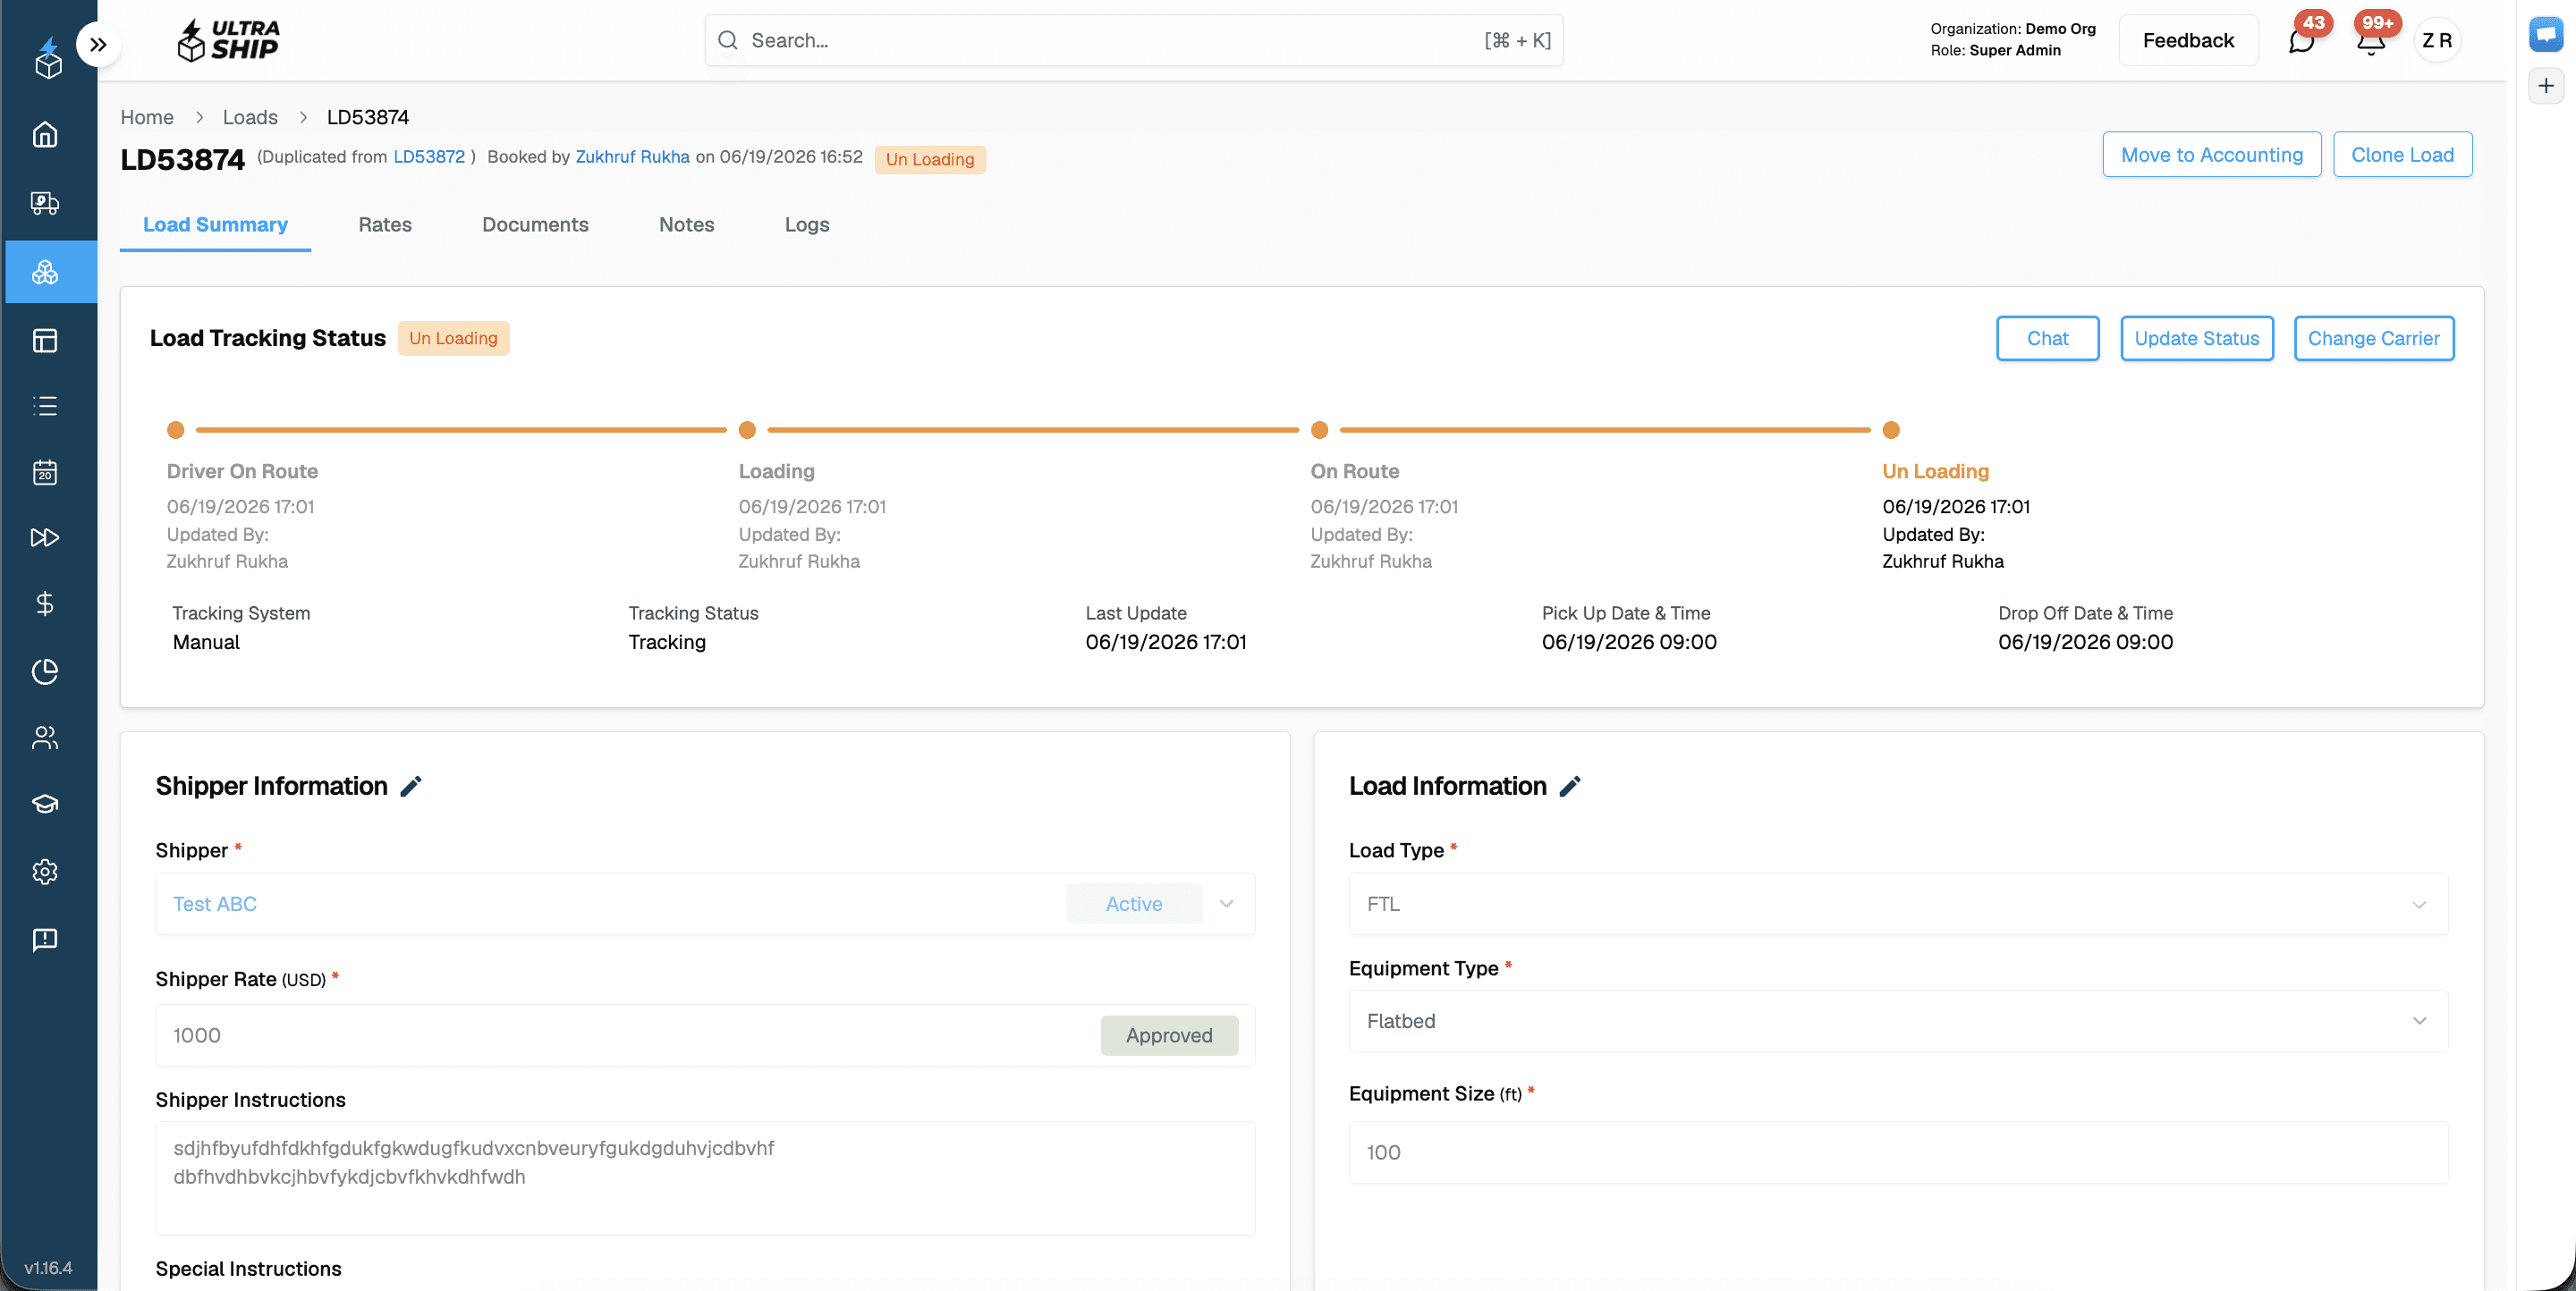Click Un Loading status badge beside load title
The height and width of the screenshot is (1291, 2576).
[x=930, y=160]
